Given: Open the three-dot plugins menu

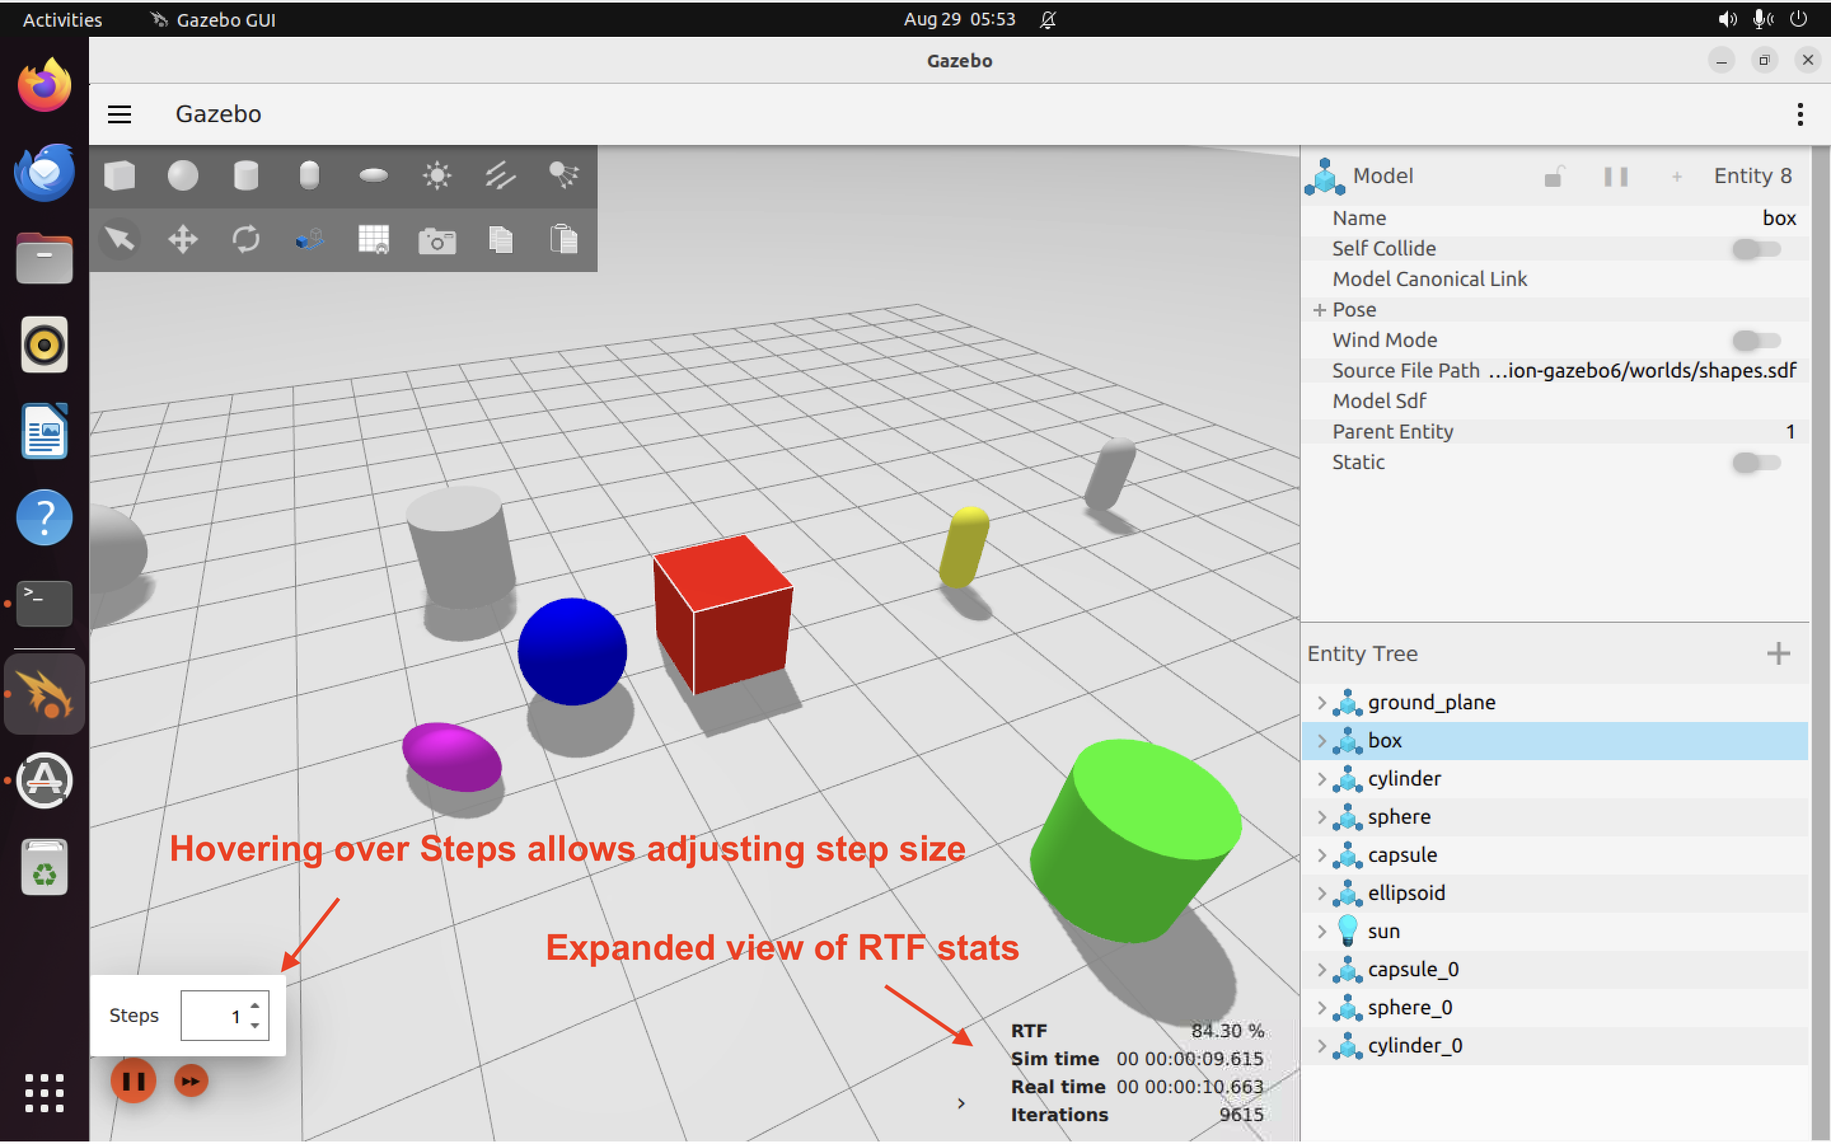Looking at the screenshot, I should point(1799,114).
